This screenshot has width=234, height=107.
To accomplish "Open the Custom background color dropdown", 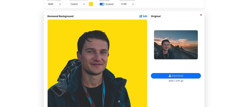I will (78, 4).
